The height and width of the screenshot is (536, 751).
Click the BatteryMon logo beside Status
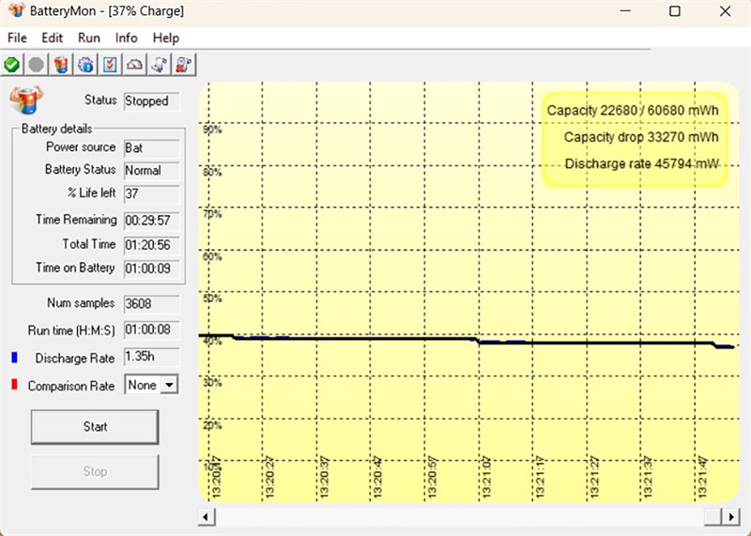[26, 100]
